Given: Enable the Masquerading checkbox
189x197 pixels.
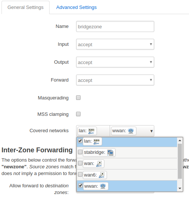Looking at the screenshot, I should [78, 98].
